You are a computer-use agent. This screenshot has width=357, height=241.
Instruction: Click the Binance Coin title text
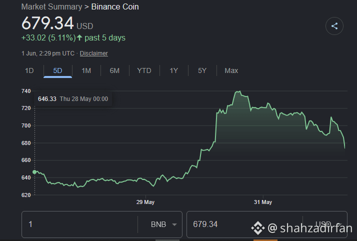click(115, 7)
